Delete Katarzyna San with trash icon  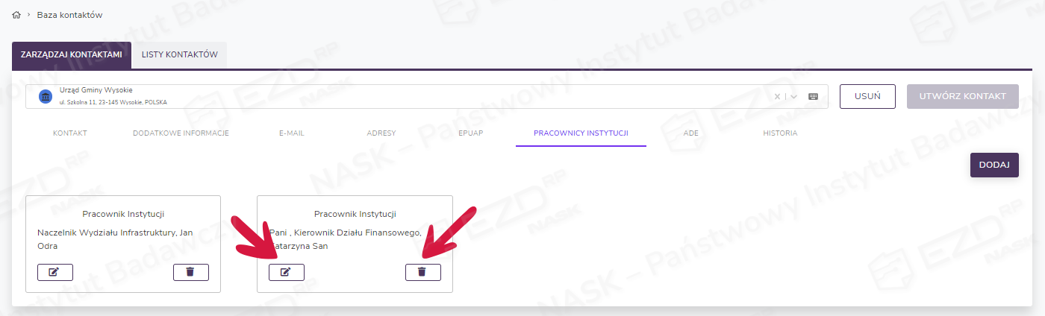[422, 272]
